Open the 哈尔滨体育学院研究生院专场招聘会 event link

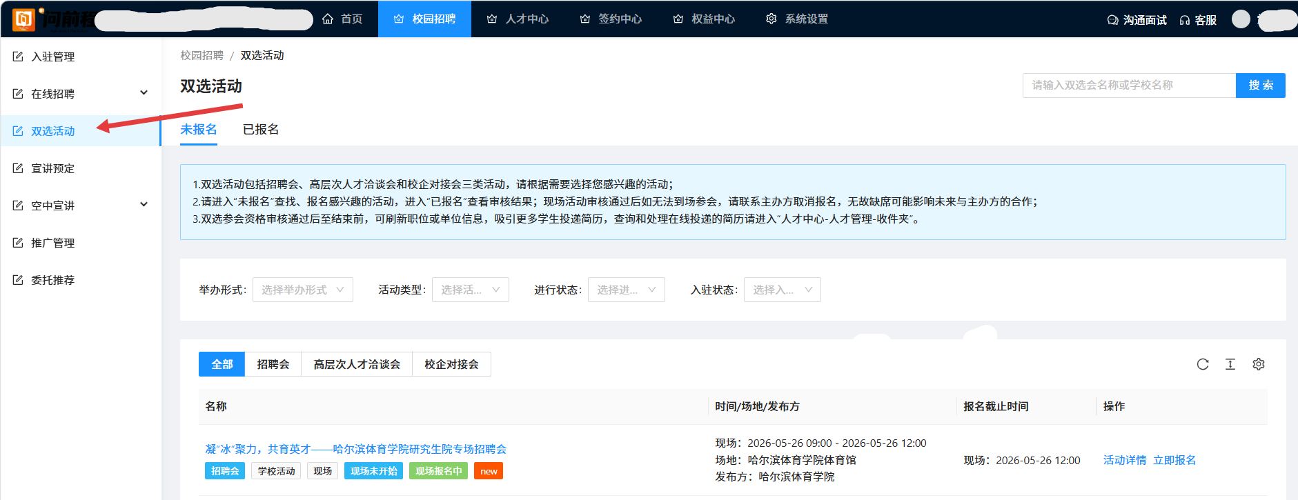click(x=356, y=449)
